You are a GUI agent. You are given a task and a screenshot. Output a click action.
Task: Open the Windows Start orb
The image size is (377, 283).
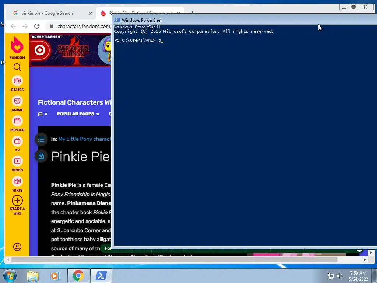click(x=10, y=276)
